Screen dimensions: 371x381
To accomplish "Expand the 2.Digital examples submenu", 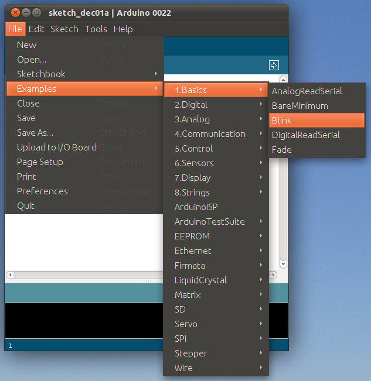I will click(x=215, y=105).
